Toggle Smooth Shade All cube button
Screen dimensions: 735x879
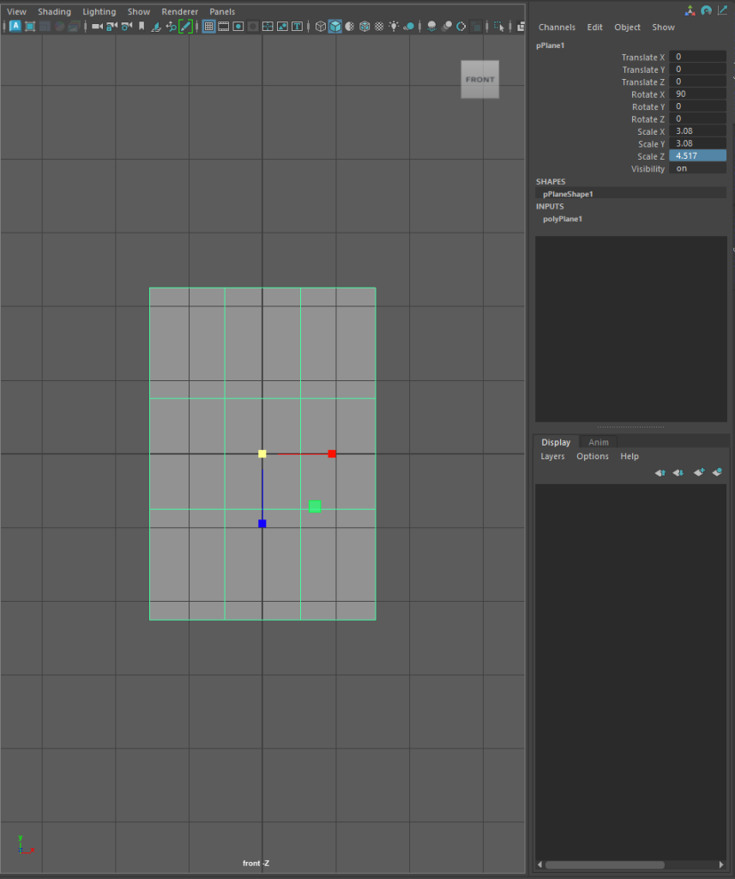(335, 27)
